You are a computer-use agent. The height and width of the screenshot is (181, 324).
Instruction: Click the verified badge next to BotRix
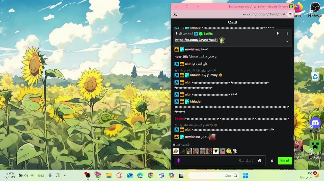tap(201, 34)
